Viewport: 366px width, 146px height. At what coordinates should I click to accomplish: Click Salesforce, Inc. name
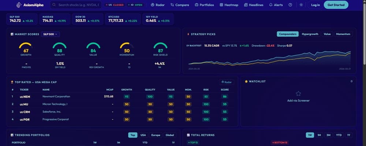[52, 112]
